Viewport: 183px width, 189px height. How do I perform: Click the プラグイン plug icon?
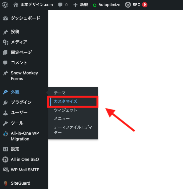(5, 103)
